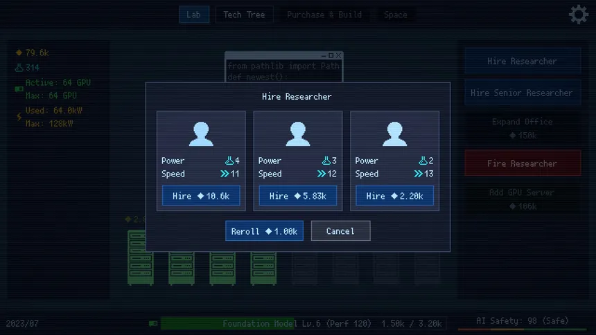Click the GPU chip icon in sidebar
This screenshot has height=335, width=596.
(19, 89)
